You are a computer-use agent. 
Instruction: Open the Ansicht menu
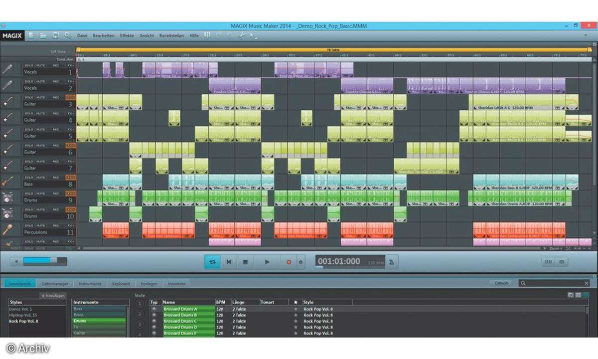147,36
